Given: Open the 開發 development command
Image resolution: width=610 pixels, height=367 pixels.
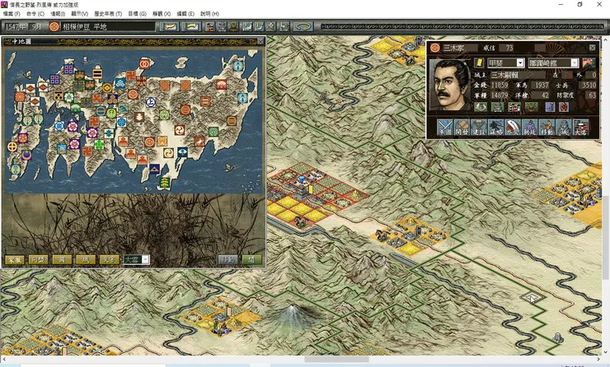Looking at the screenshot, I should [x=462, y=128].
